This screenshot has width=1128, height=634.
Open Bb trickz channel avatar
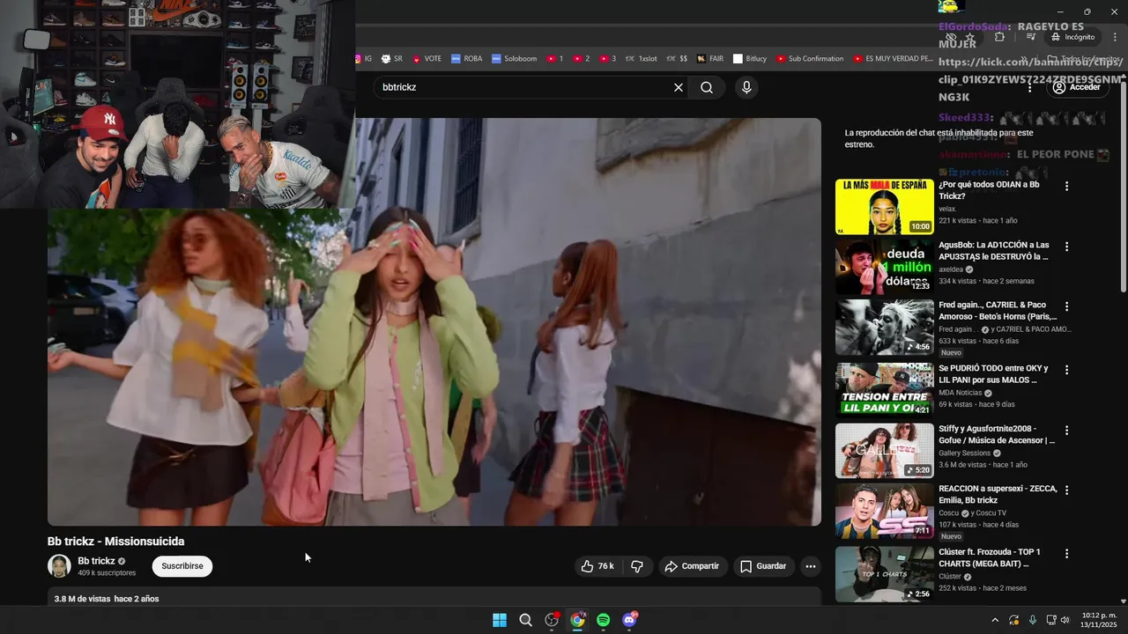(x=59, y=566)
